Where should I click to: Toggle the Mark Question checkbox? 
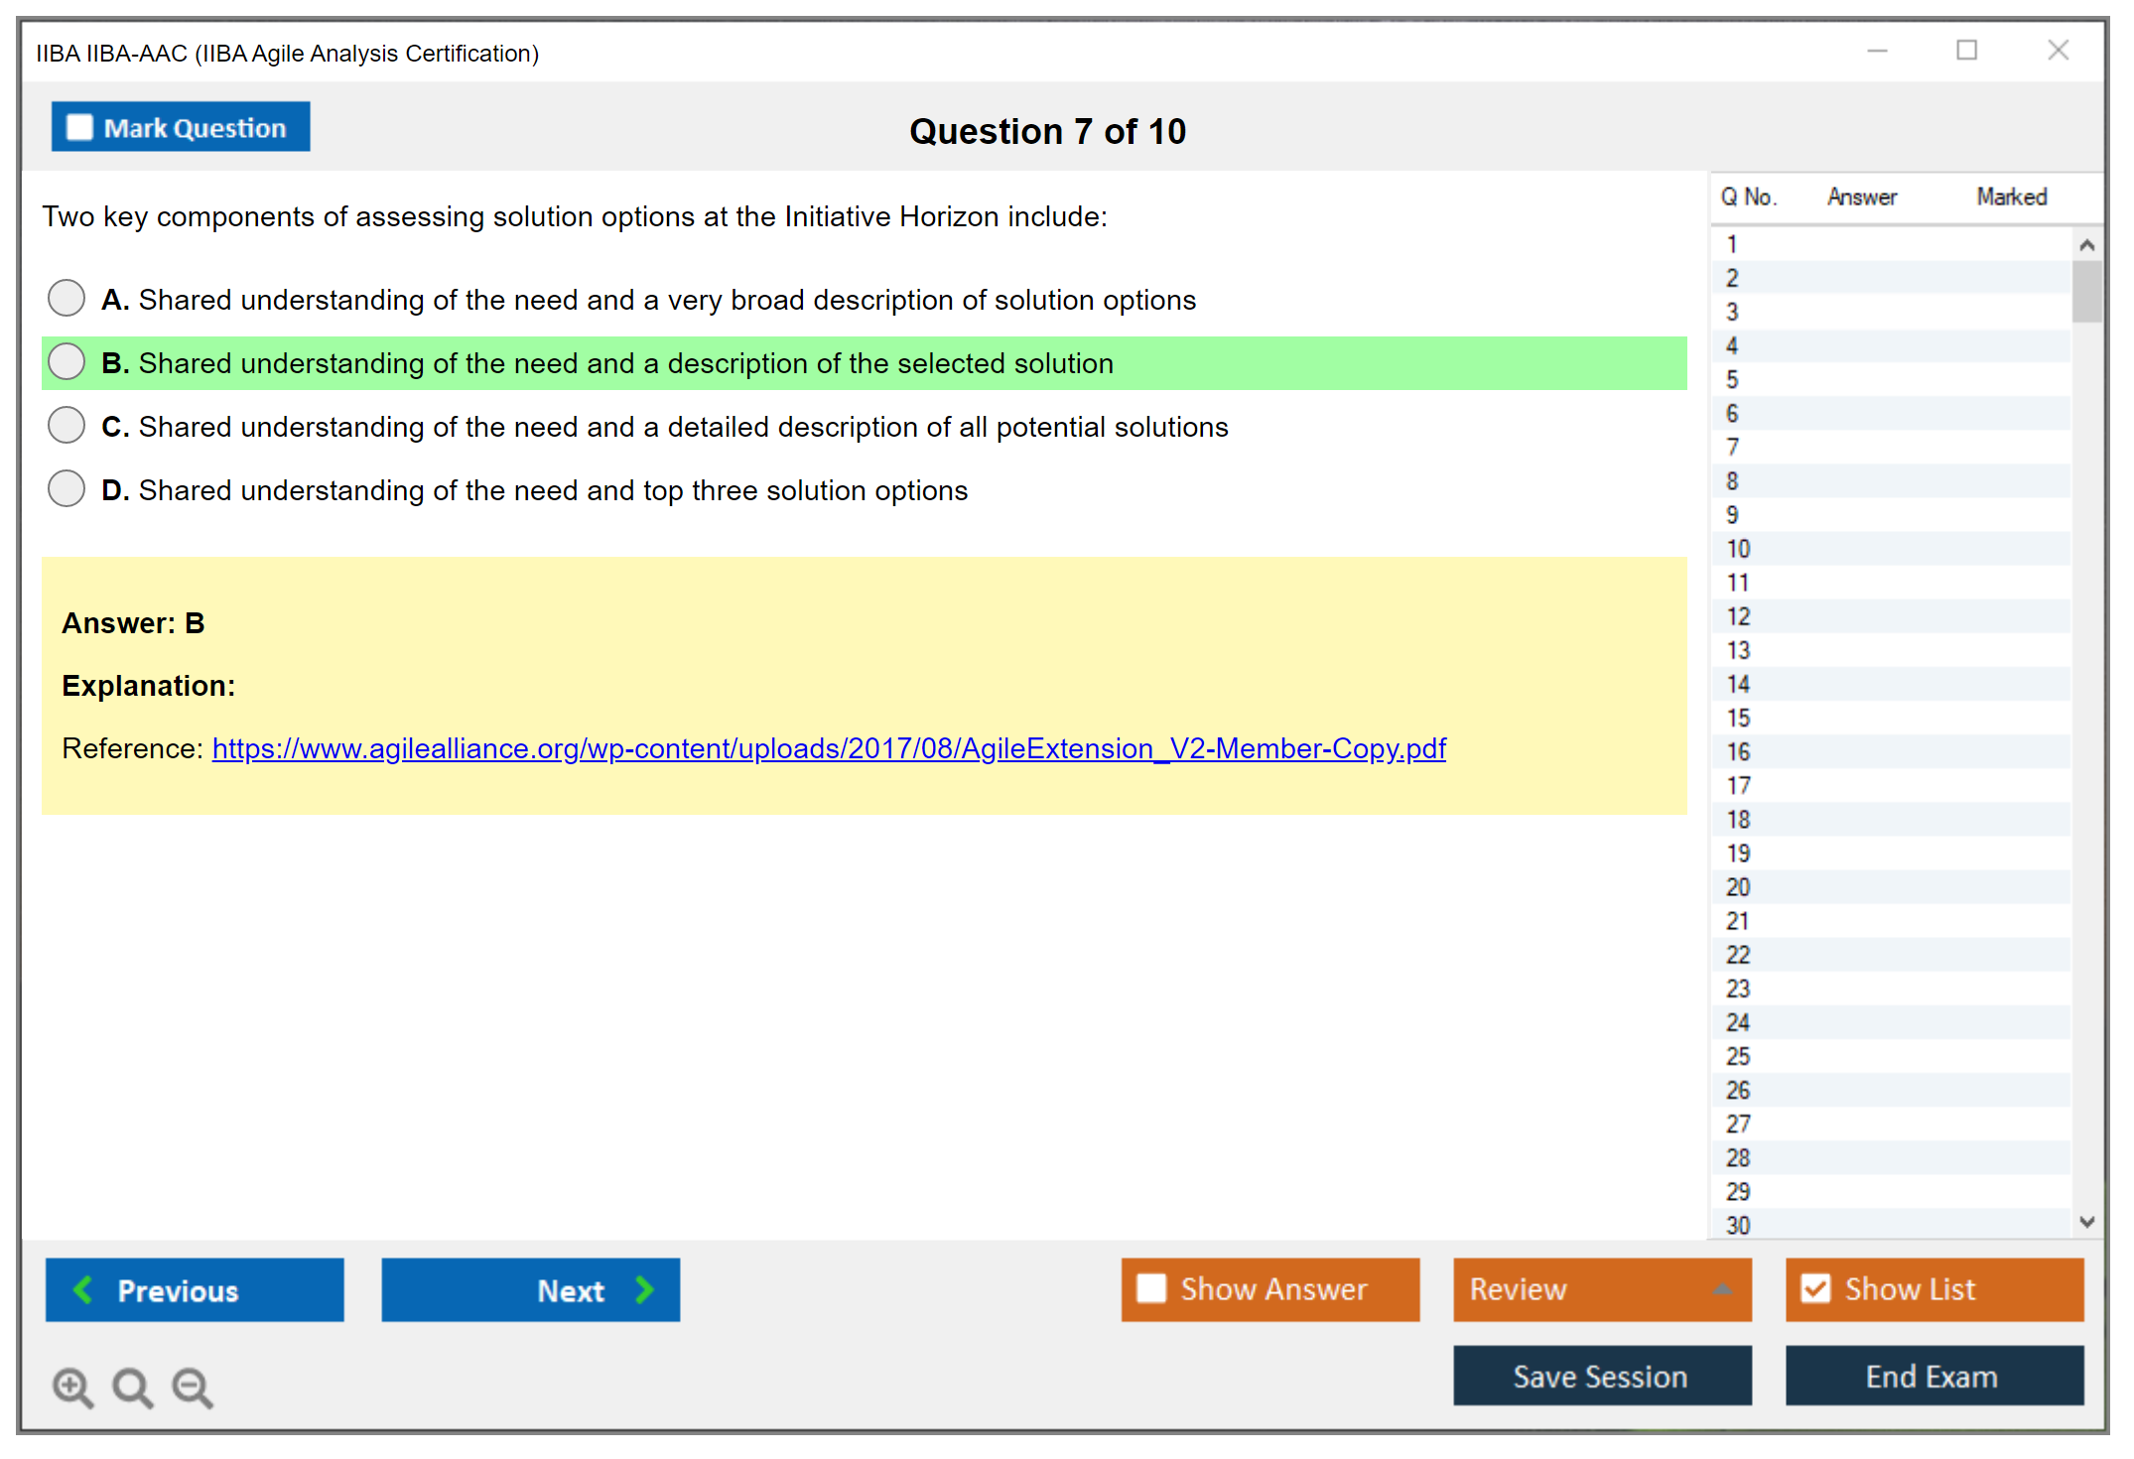point(79,127)
